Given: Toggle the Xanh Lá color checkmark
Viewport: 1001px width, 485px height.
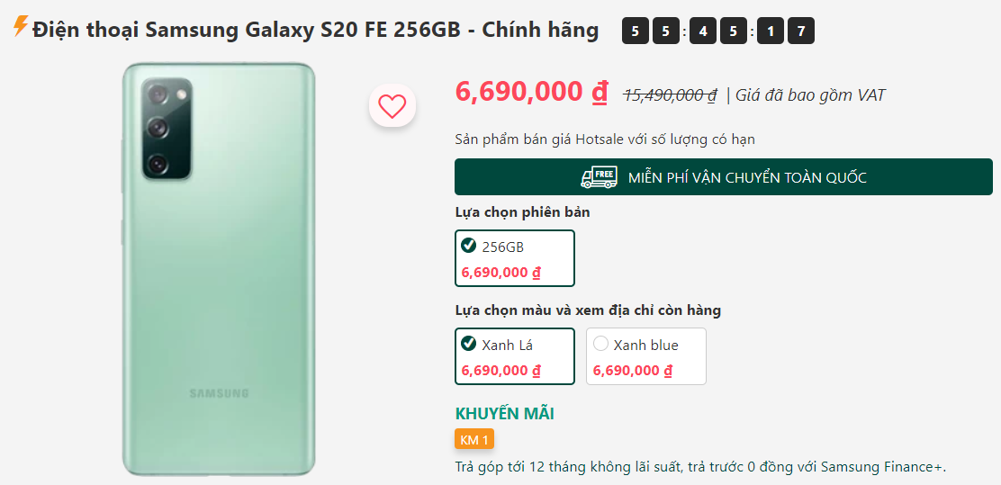Looking at the screenshot, I should click(x=469, y=344).
